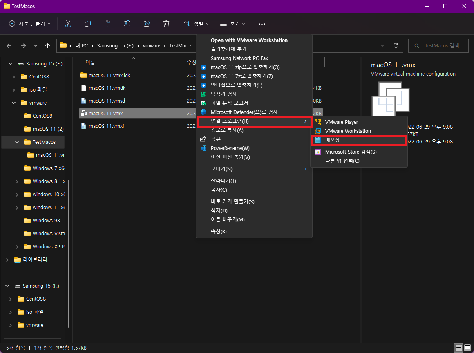Click the Rename icon in toolbar
474x353 pixels.
point(127,24)
